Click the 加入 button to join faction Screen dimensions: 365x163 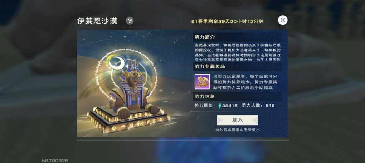pos(238,120)
